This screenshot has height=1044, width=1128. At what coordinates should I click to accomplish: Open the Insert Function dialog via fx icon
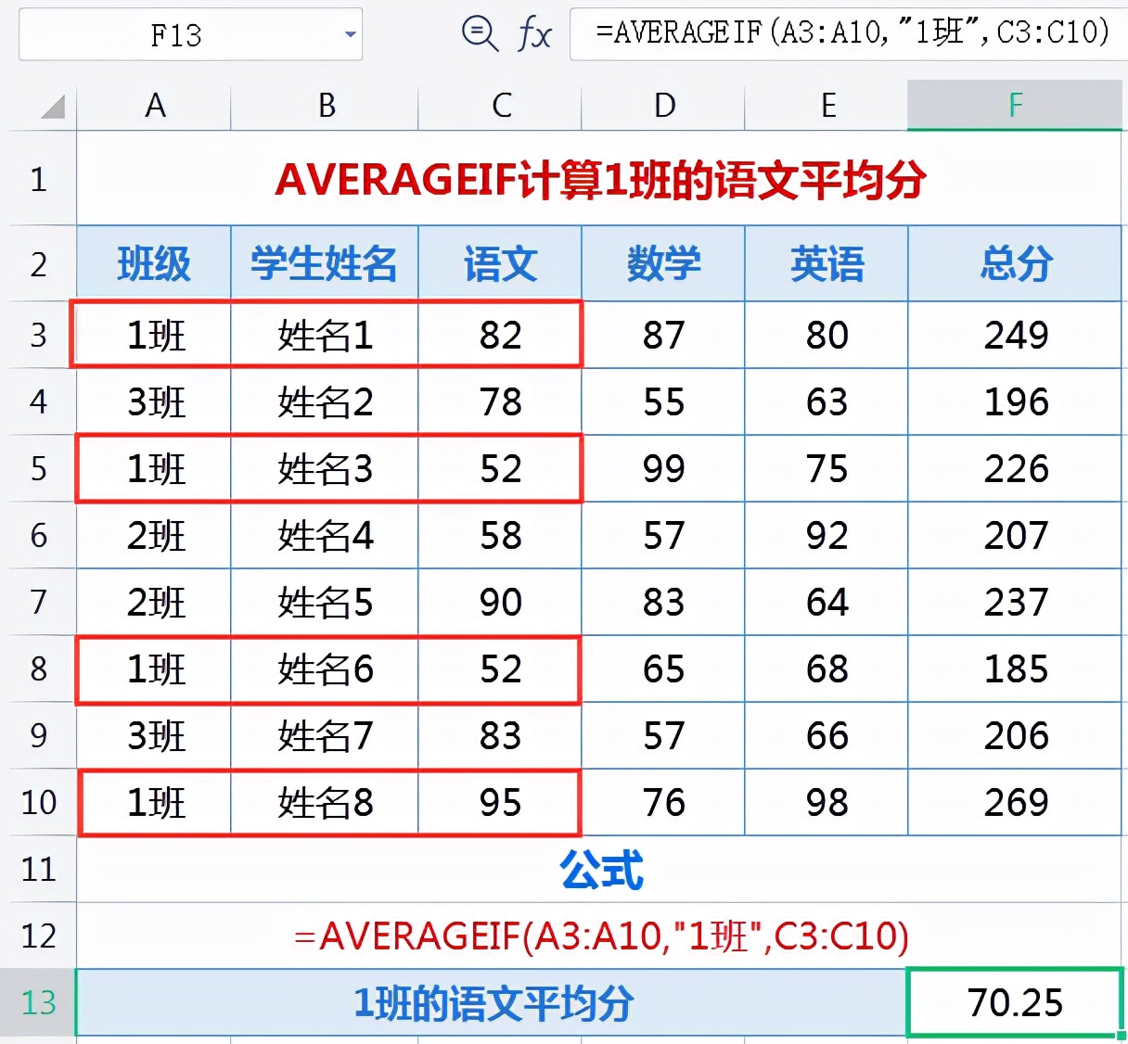pos(536,34)
